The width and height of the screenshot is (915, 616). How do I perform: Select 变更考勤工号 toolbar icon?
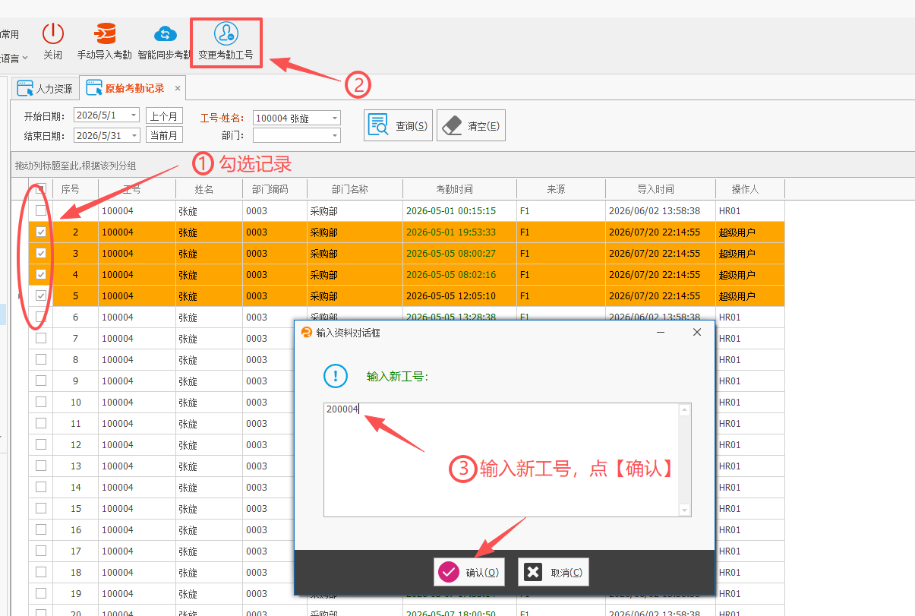tap(226, 34)
